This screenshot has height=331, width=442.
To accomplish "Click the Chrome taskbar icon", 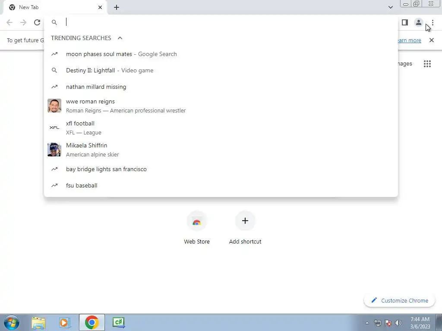I will [92, 322].
